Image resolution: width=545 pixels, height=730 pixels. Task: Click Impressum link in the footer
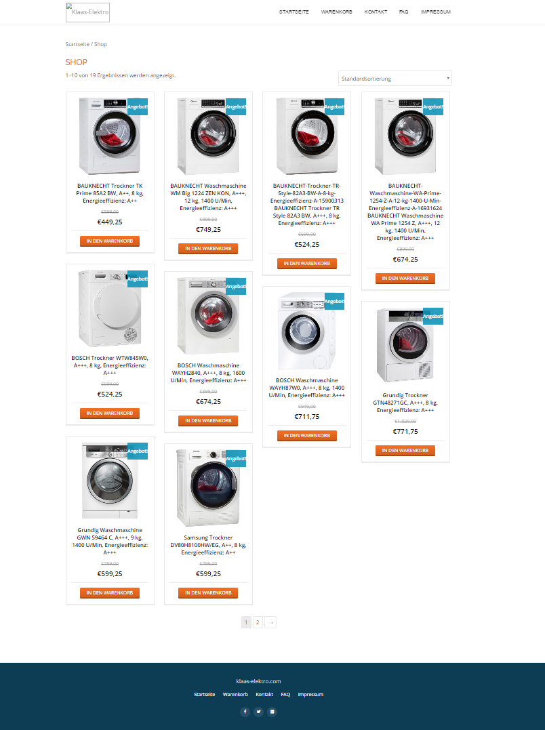[x=310, y=694]
